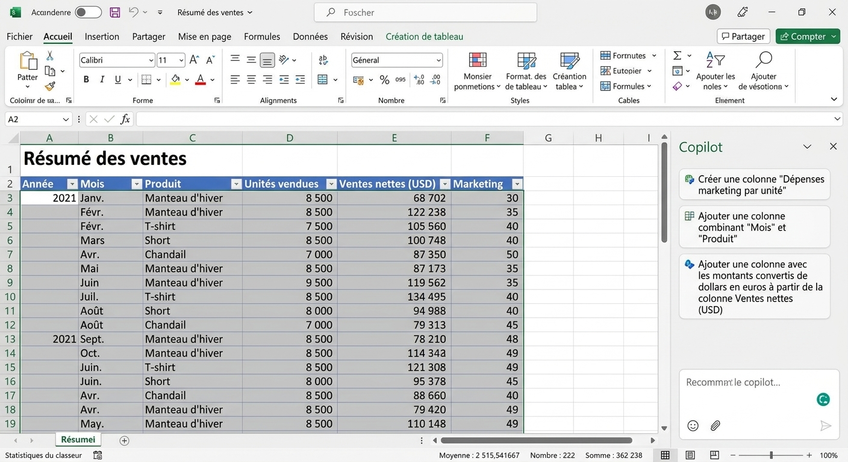Click the send arrow in Copilot
This screenshot has height=462, width=848.
826,425
